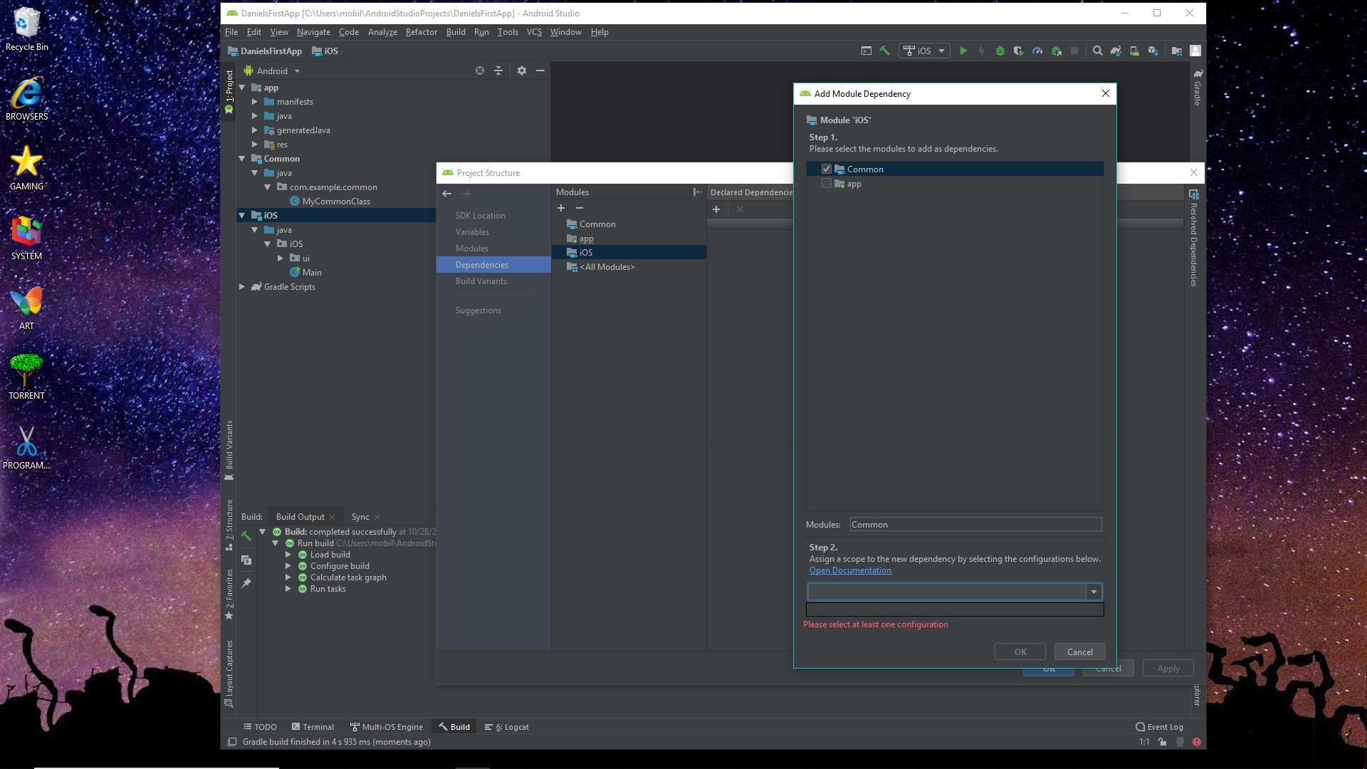Select MyCommonClass in project tree
1367x769 pixels.
point(336,202)
